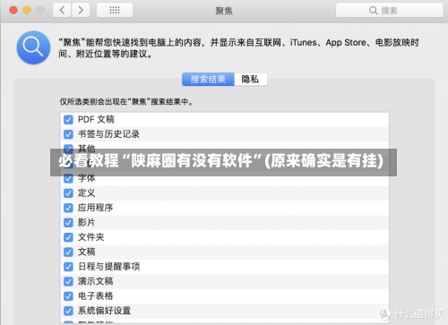Go forward with the right arrow button
This screenshot has height=325, width=448.
(81, 10)
